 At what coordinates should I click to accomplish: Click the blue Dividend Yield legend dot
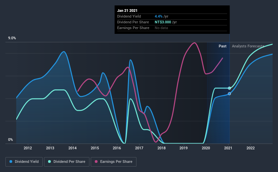click(11, 162)
